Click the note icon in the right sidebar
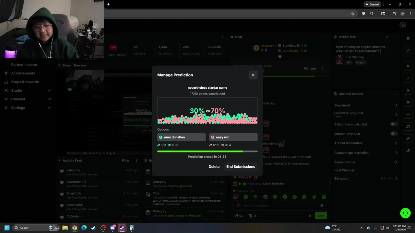Viewport: 415px width, 233px height. tap(408, 90)
